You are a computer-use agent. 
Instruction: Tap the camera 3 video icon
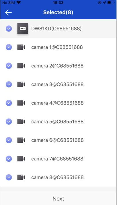coord(21,84)
